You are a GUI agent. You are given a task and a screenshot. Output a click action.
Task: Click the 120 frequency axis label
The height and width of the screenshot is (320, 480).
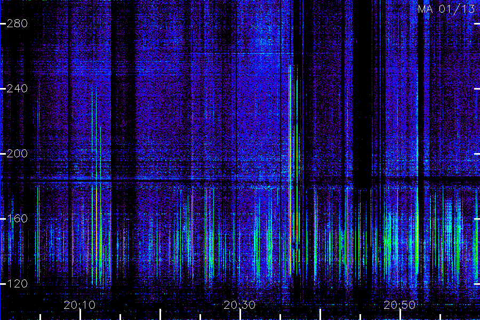click(17, 284)
